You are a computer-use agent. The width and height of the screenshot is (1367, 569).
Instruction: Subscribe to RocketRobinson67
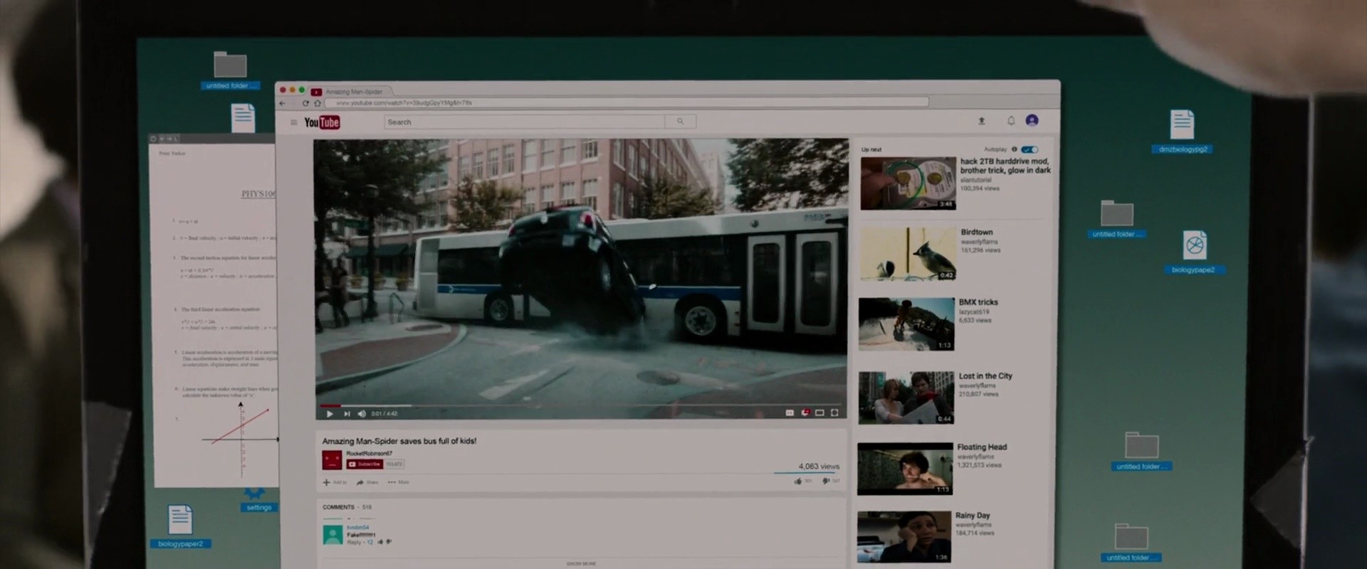click(x=365, y=464)
